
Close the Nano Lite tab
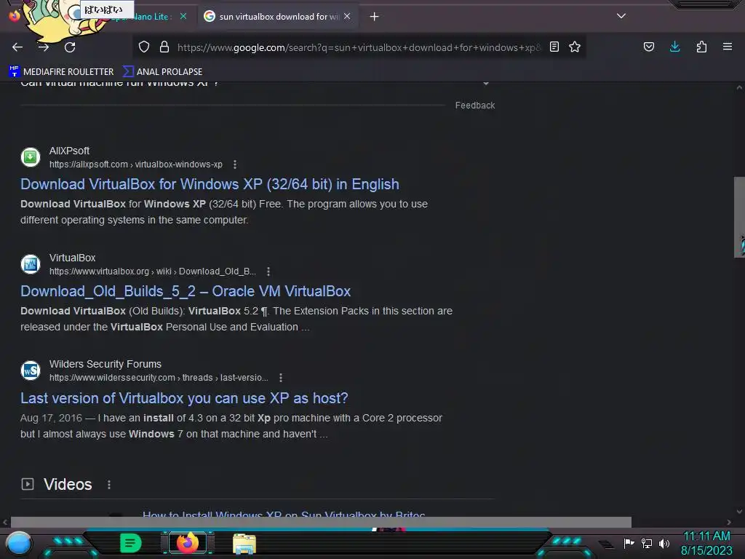click(183, 16)
